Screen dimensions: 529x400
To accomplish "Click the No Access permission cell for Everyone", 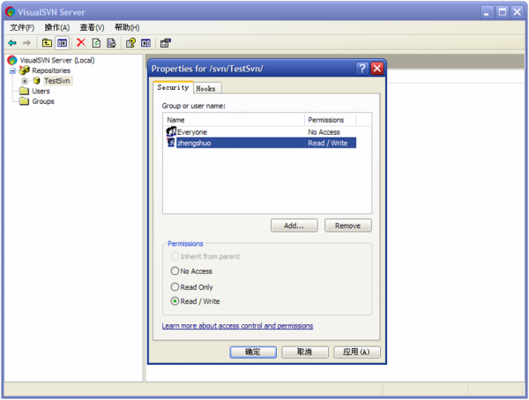I will click(x=324, y=132).
